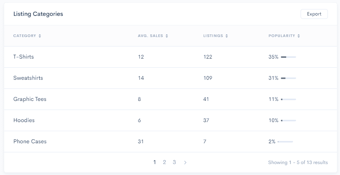The width and height of the screenshot is (340, 175).
Task: Select Hoodies in the table
Action: (171, 121)
